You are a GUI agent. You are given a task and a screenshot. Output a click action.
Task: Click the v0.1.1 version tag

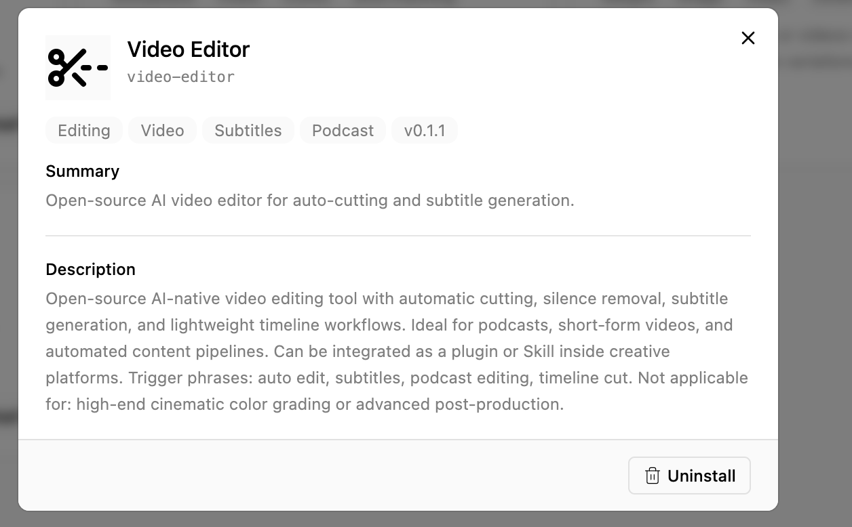[425, 130]
